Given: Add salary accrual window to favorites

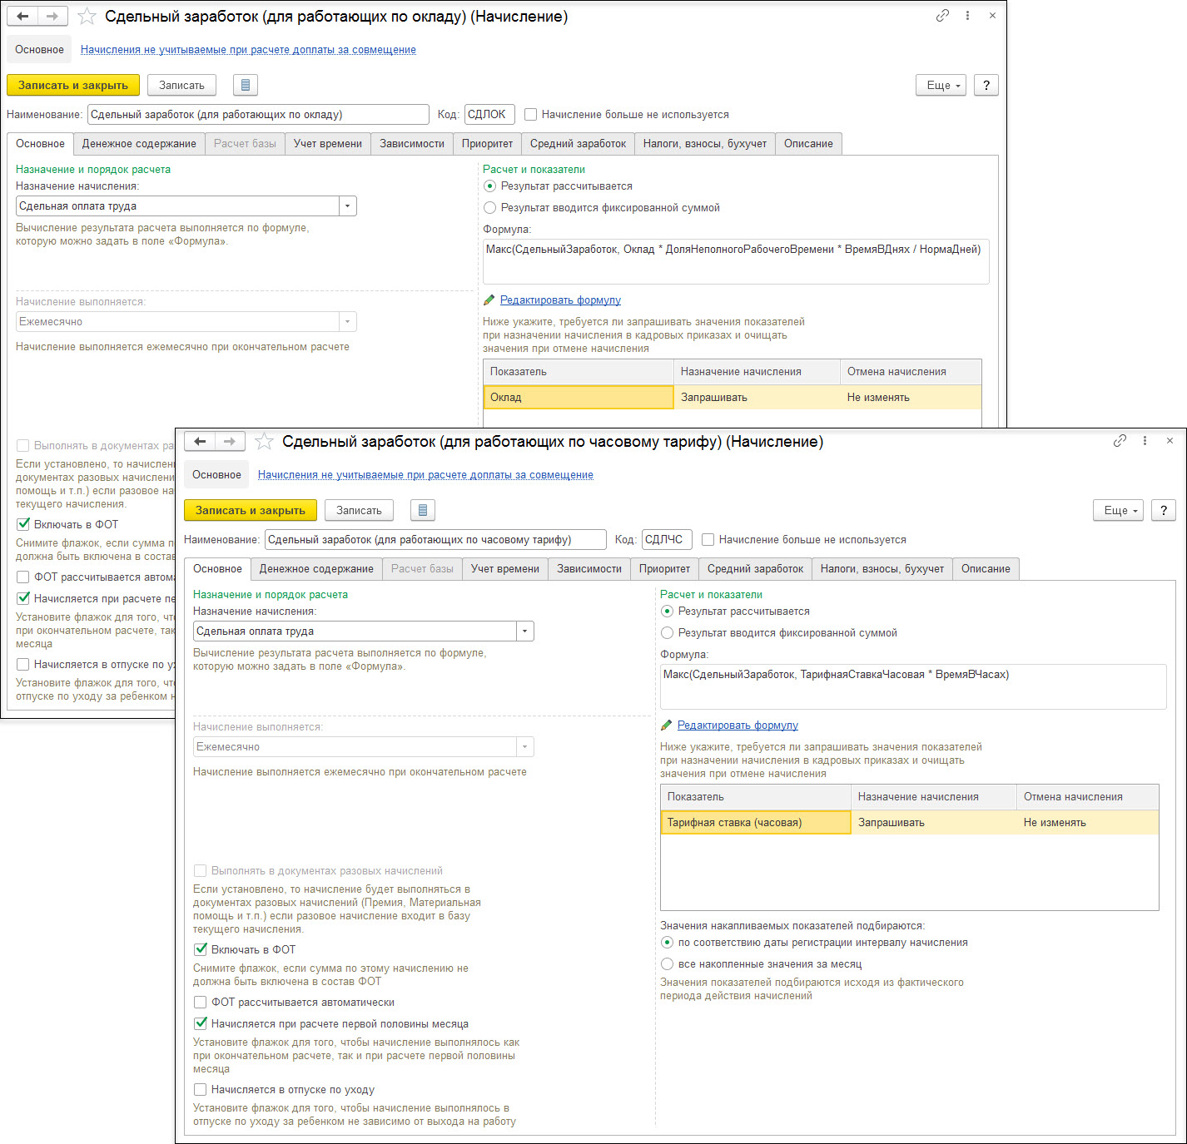Looking at the screenshot, I should pos(87,17).
